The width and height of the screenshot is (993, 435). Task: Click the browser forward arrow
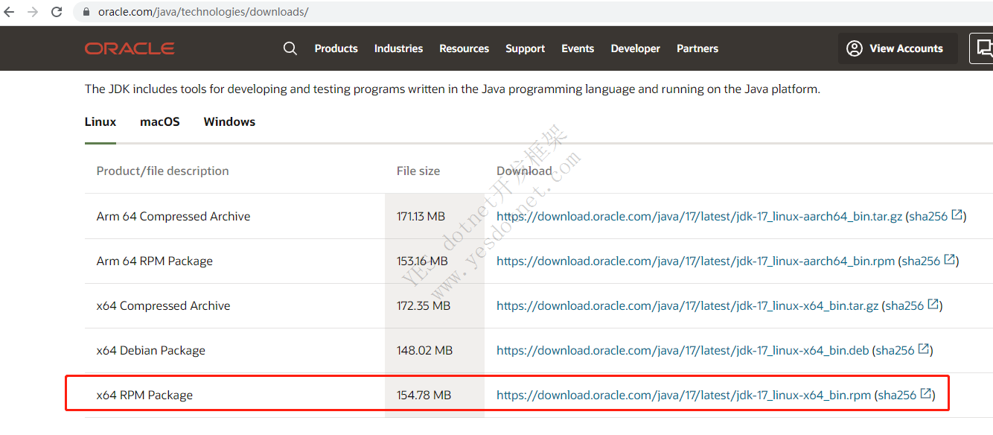tap(33, 12)
